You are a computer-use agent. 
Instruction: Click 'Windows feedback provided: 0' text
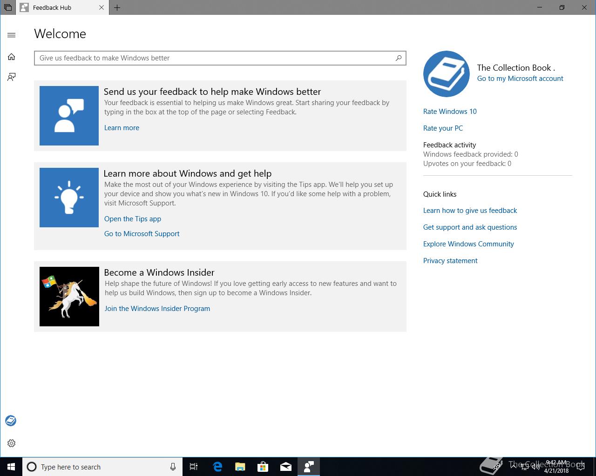[x=471, y=154]
